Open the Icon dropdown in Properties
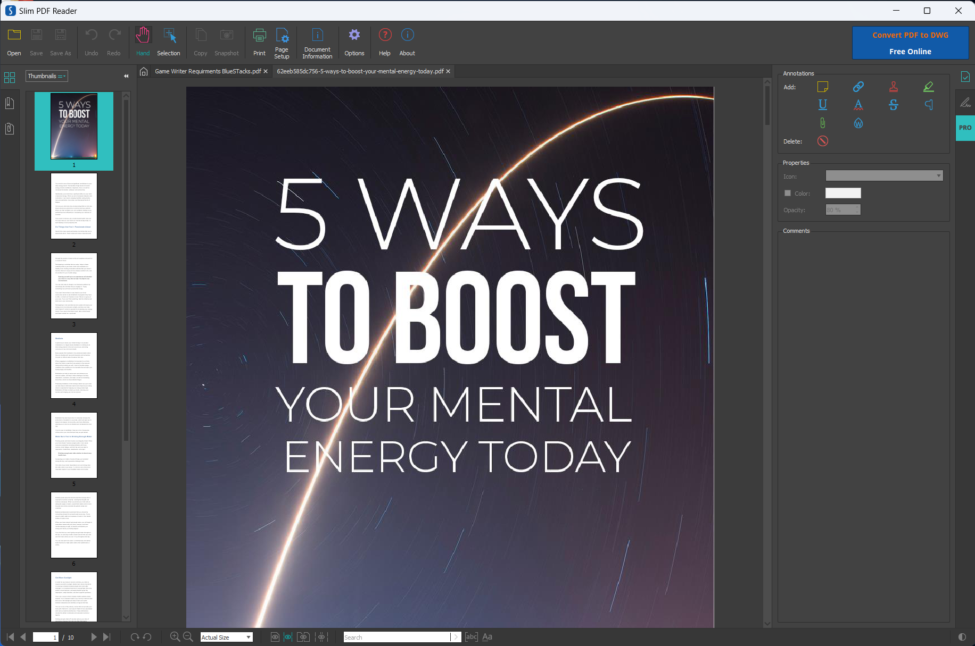The image size is (975, 646). tap(884, 175)
